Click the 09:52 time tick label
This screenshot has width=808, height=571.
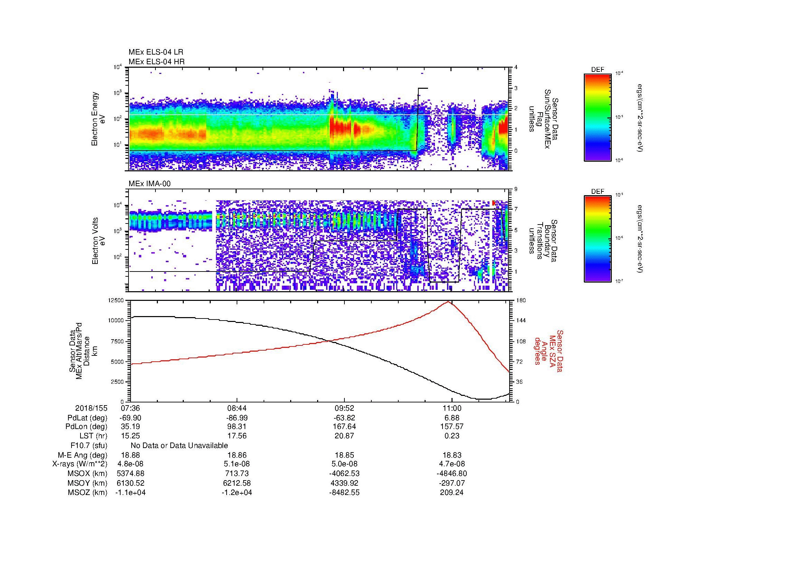pos(344,408)
